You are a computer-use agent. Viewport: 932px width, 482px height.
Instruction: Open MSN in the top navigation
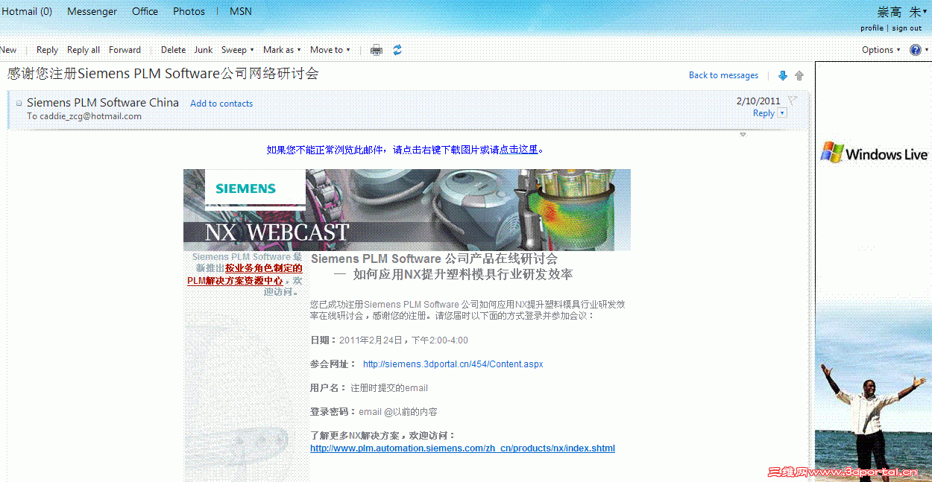click(241, 11)
